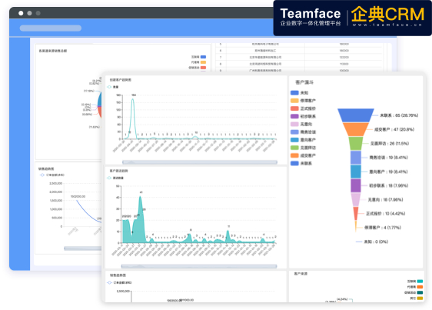Click the row numbered 7 in the ranking table
The width and height of the screenshot is (432, 310).
(x=299, y=58)
